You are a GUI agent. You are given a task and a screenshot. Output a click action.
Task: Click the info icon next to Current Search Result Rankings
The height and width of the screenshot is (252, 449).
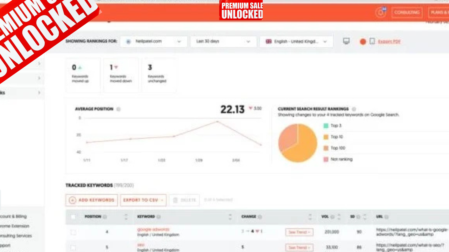coord(354,109)
